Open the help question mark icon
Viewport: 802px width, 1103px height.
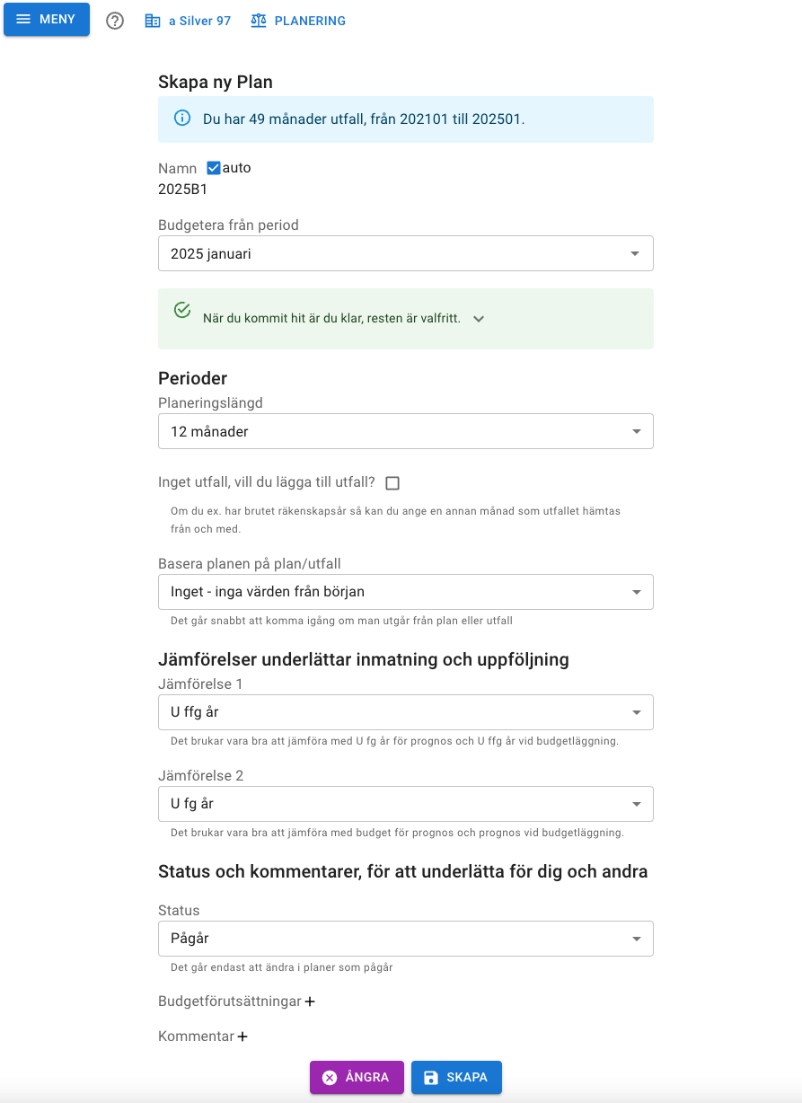(x=115, y=21)
